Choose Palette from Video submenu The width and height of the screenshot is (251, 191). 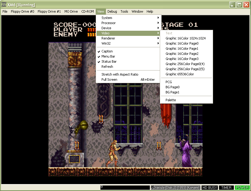tap(171, 100)
